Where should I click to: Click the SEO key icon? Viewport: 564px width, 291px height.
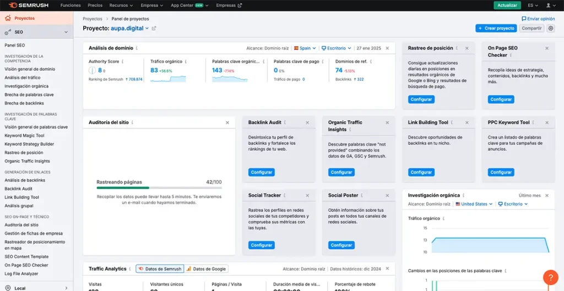coord(8,32)
